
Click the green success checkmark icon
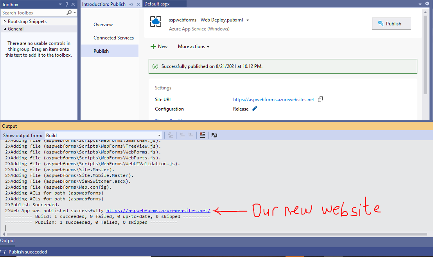click(x=155, y=66)
